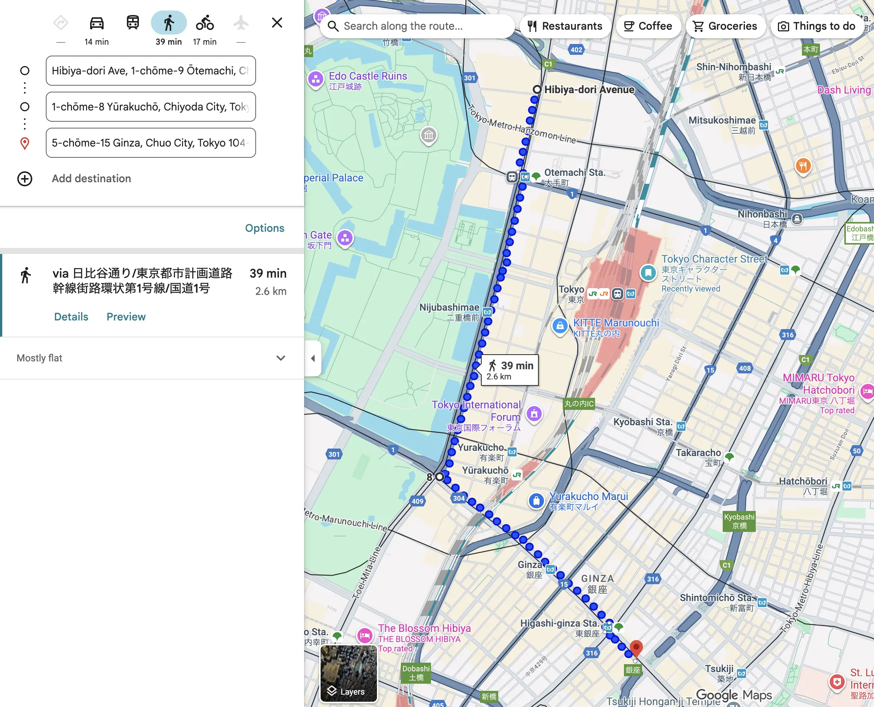Filter by Coffee along the route
874x707 pixels.
648,26
